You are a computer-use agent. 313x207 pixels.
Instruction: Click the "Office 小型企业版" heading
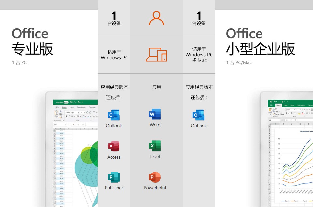(260, 42)
